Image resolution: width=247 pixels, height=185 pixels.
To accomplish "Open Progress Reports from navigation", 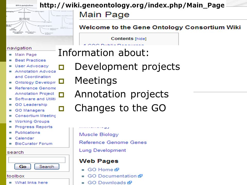I will click(34, 127).
